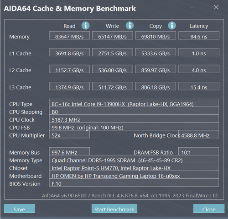228x219 pixels.
Task: Click the info icon next to Read
Action: click(86, 26)
